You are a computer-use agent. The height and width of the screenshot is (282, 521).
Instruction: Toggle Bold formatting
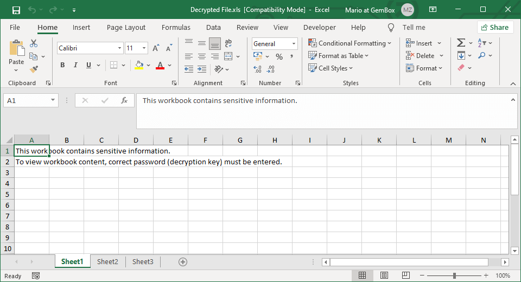click(x=62, y=65)
